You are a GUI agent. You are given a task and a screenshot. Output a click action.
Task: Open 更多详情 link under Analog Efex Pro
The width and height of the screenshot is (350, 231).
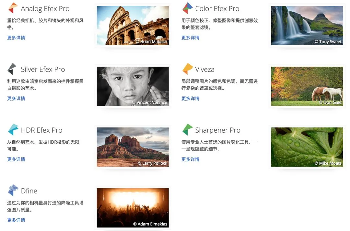pyautogui.click(x=16, y=38)
